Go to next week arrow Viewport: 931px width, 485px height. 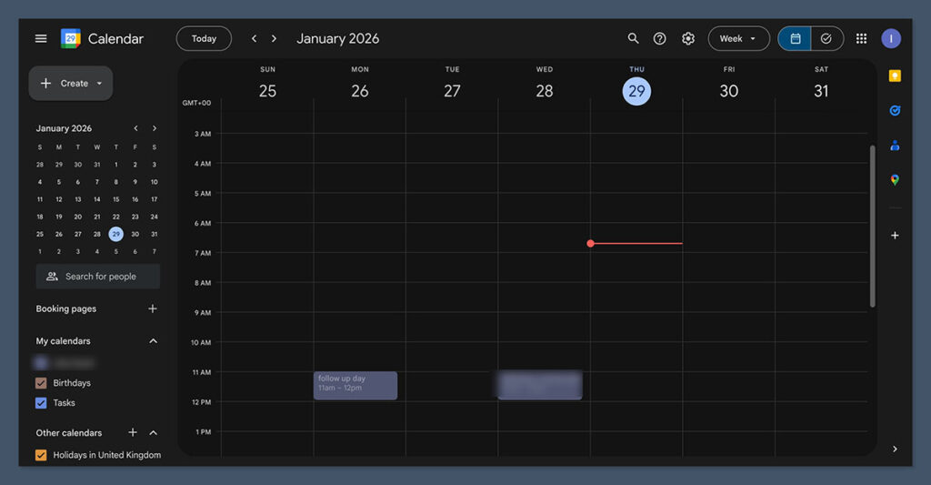point(274,38)
